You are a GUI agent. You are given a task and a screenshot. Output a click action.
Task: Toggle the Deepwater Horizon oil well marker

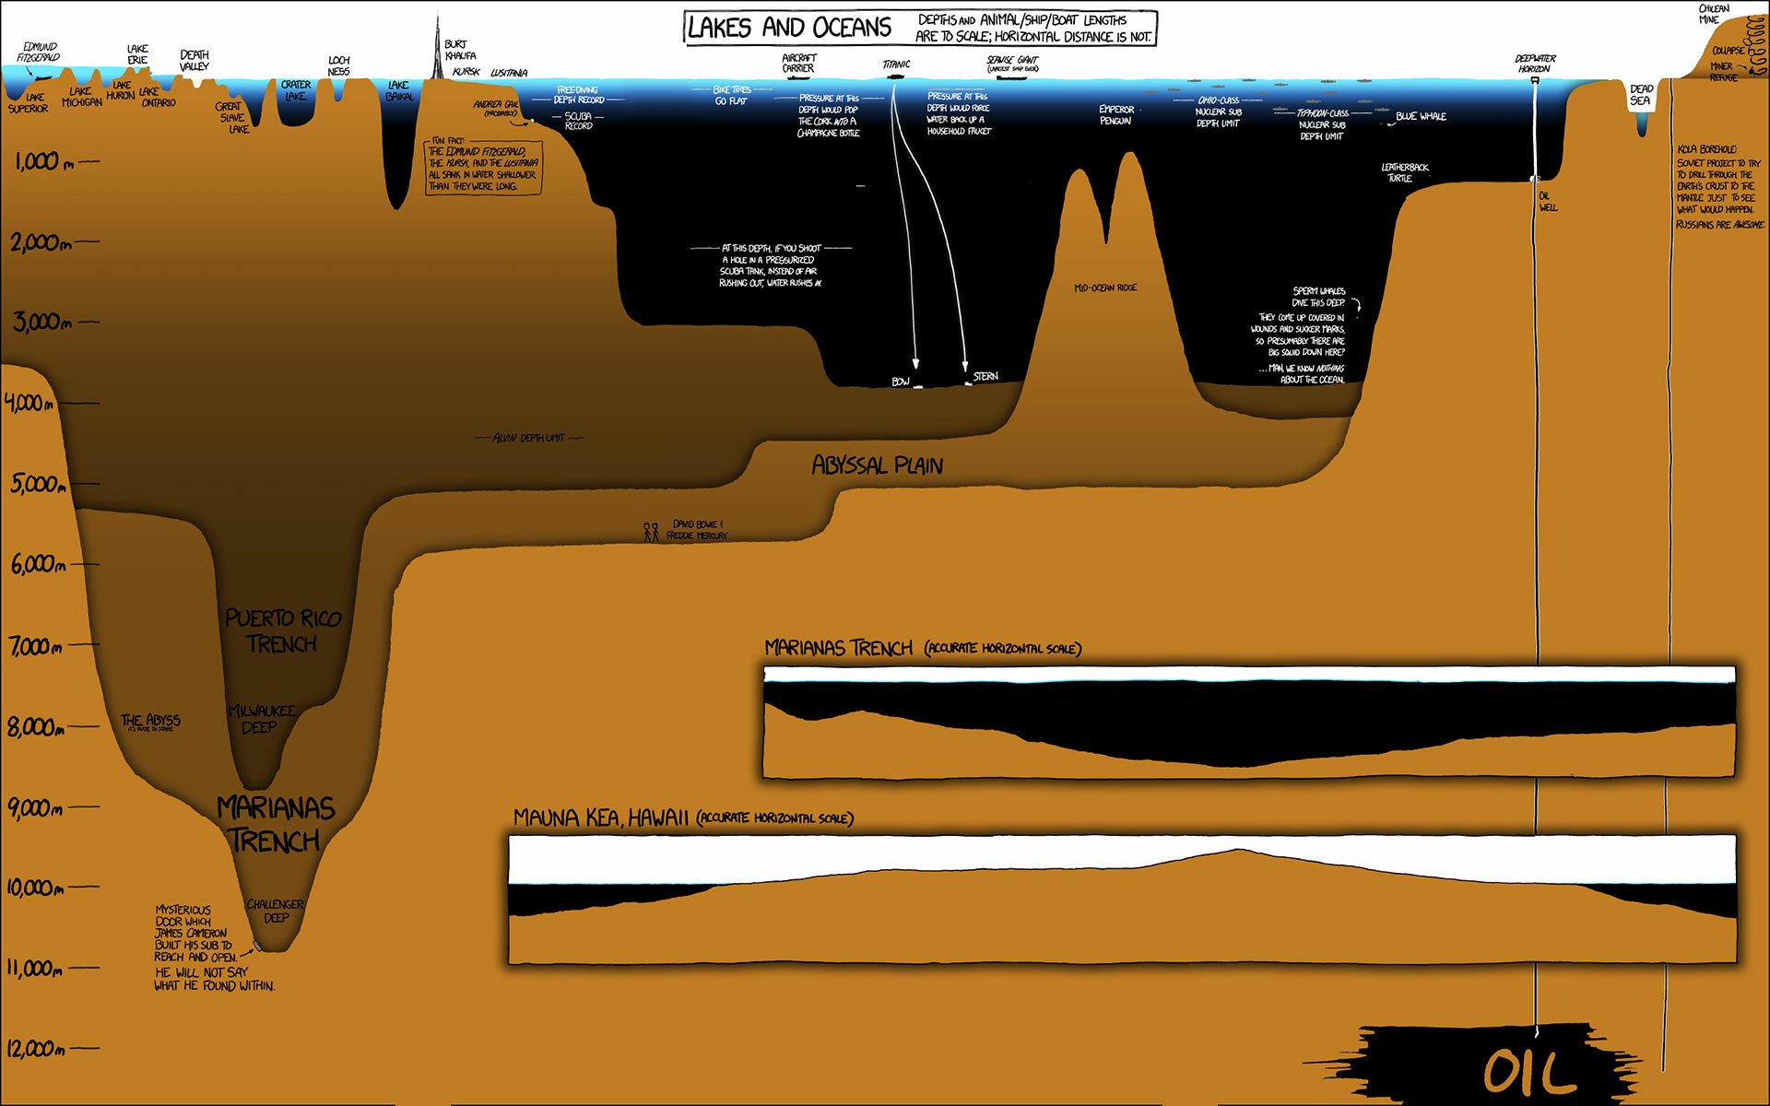point(1533,81)
